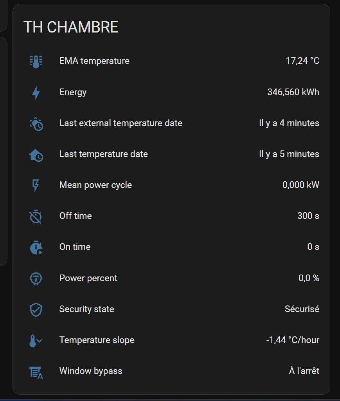Click the Temperature slope thermometer-chevron icon

[x=36, y=341]
